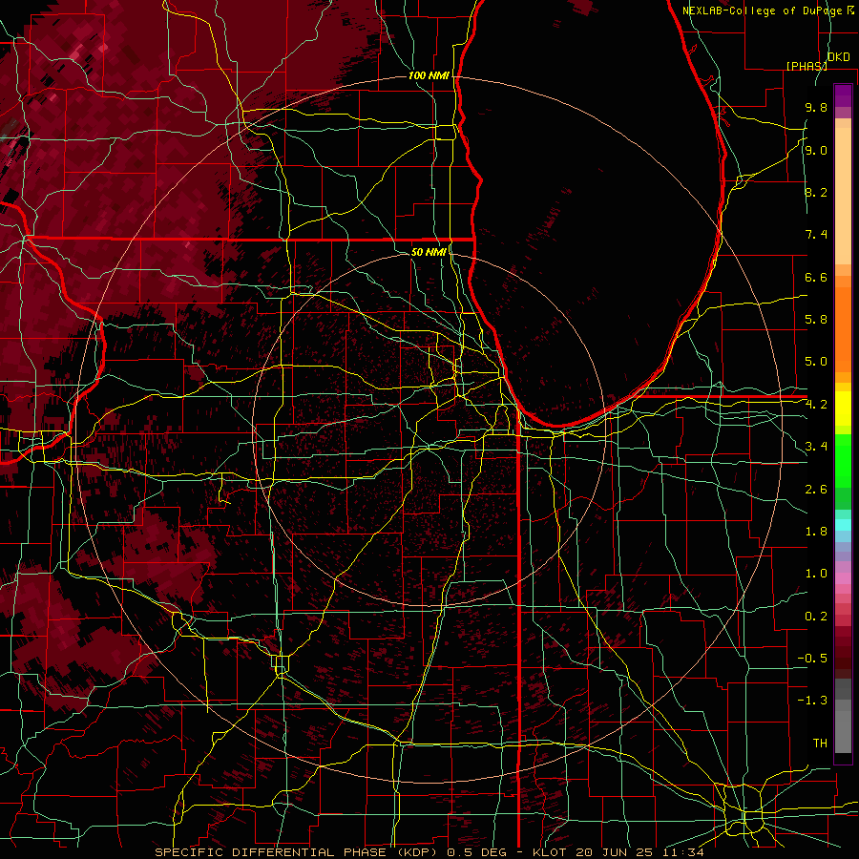Screen dimensions: 859x859
Task: Click the 5.8 scale value
Action: tap(816, 320)
